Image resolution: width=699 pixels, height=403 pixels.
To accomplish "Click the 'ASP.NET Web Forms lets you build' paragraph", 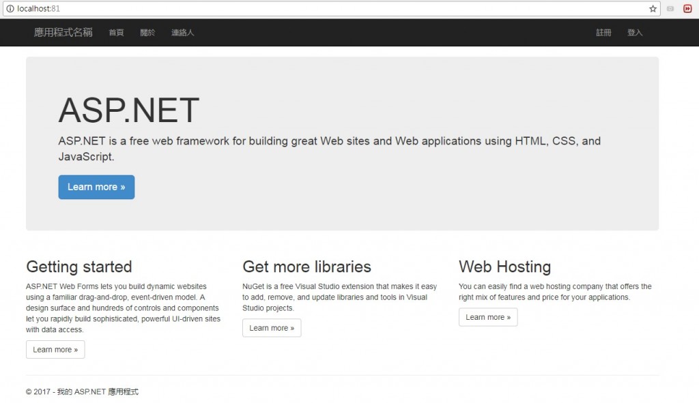I will (123, 308).
